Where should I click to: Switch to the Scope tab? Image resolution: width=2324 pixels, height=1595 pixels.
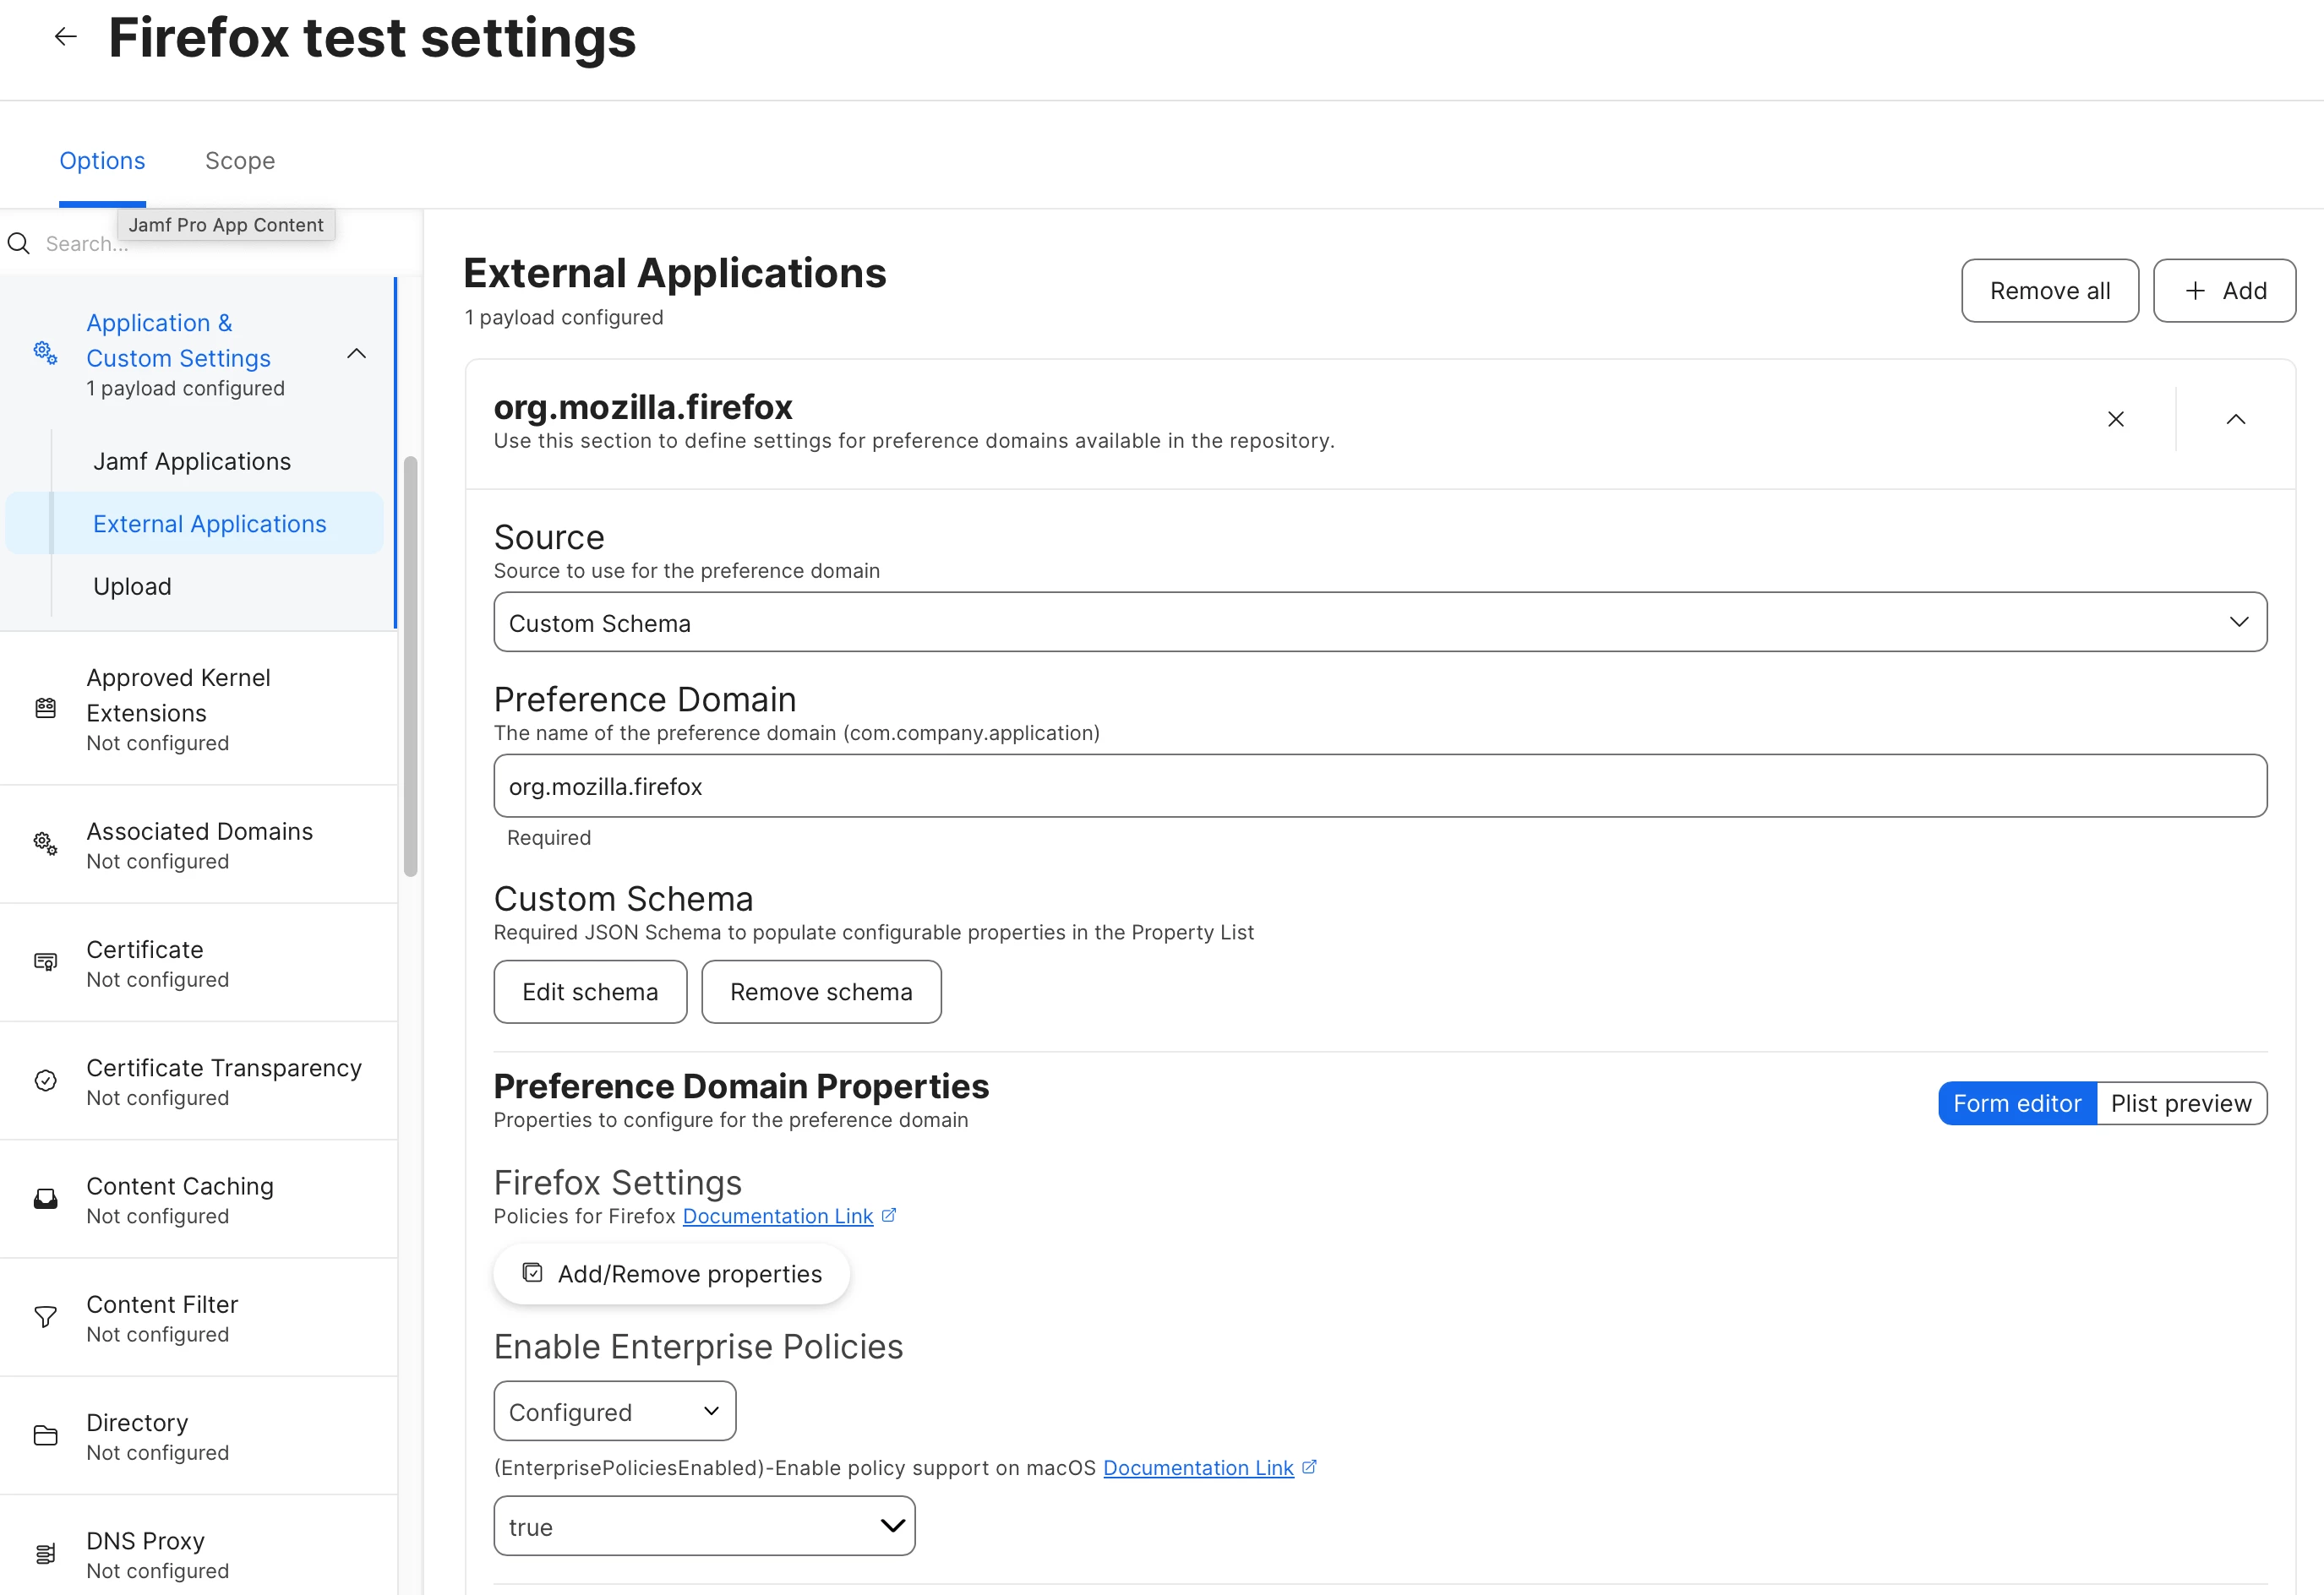point(240,161)
